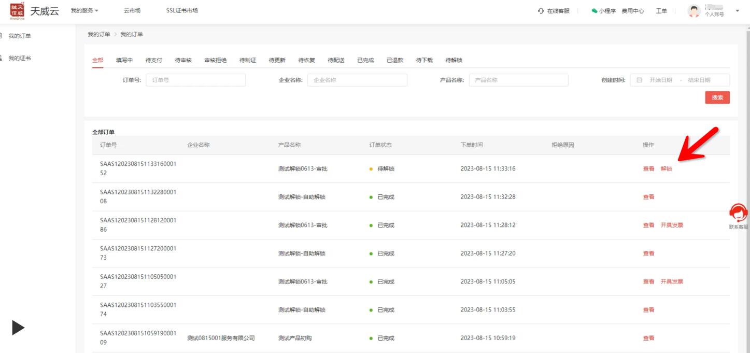Open the floating 联系客服 support icon
This screenshot has height=353, width=750.
pyautogui.click(x=738, y=214)
